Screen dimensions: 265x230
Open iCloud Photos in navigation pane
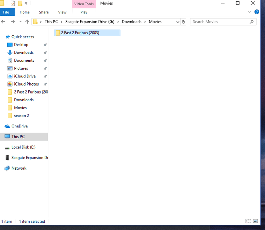[27, 84]
